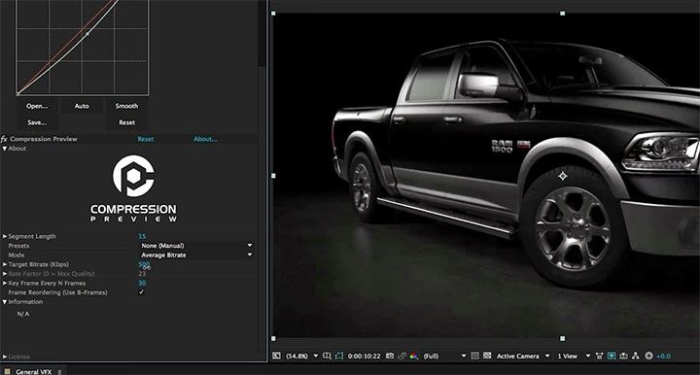Select the General VFX tab
Screen dimensions: 700x375
pos(34,371)
